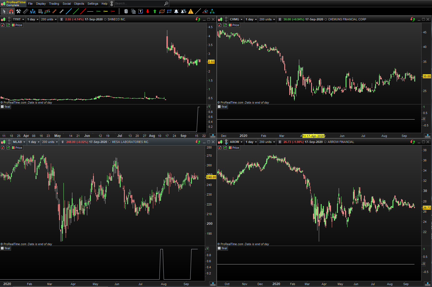Toggle the final indicator box under TYHT chart
Image resolution: width=432 pixels, height=287 pixels.
[x=2, y=107]
